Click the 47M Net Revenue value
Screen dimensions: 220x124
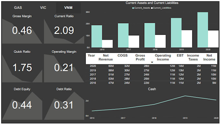[111, 83]
